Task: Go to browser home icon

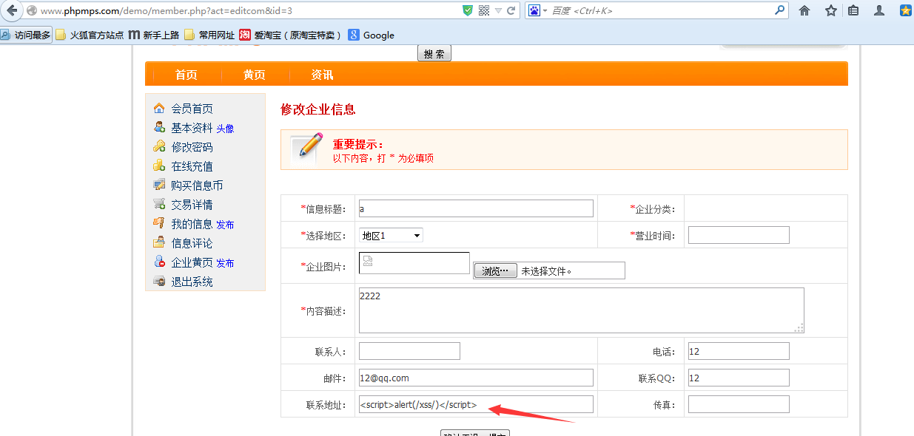Action: (804, 10)
